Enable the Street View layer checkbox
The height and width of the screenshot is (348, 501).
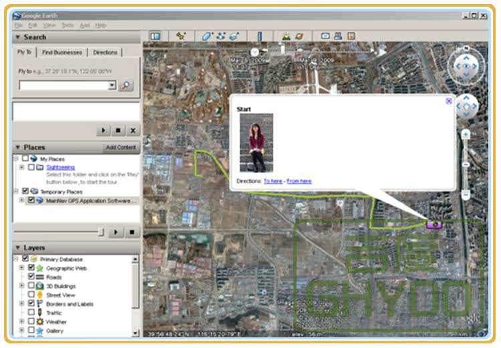coord(31,295)
